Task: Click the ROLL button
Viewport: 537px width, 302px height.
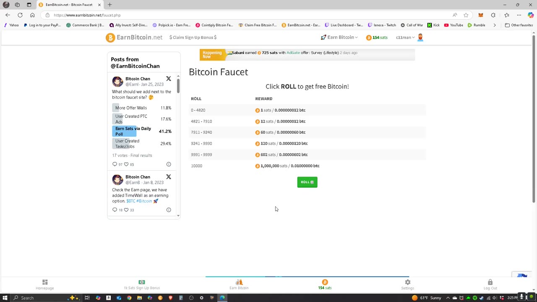Action: coord(307,182)
